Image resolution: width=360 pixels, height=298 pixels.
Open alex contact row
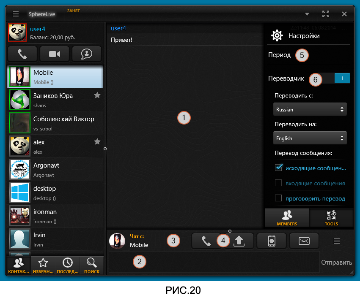pos(55,146)
